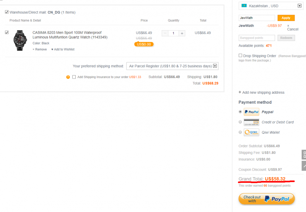Select Qiwi Wallet radio button
This screenshot has width=306, height=212.
click(240, 132)
